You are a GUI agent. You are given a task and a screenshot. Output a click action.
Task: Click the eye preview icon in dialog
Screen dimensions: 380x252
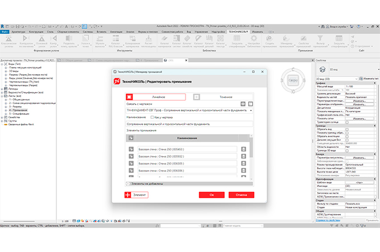pos(243,104)
